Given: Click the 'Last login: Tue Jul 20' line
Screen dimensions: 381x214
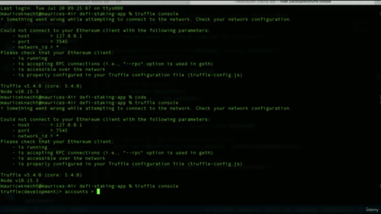Looking at the screenshot, I should (x=62, y=8).
